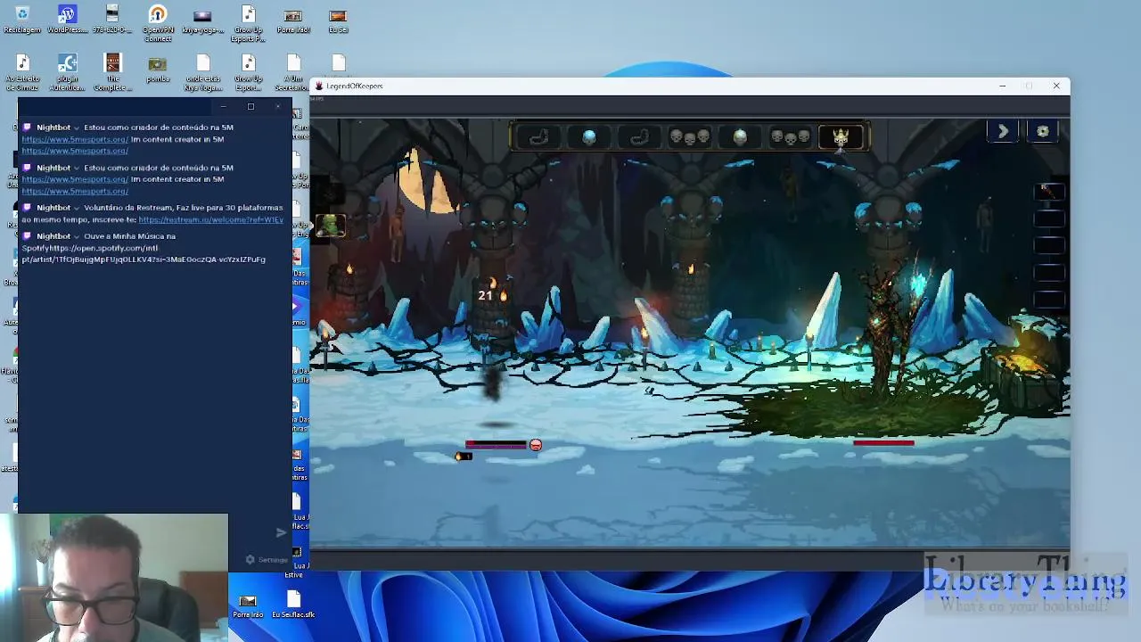Viewport: 1141px width, 642px height.
Task: Click the red debuff icon beside hero health bar
Action: (x=535, y=444)
